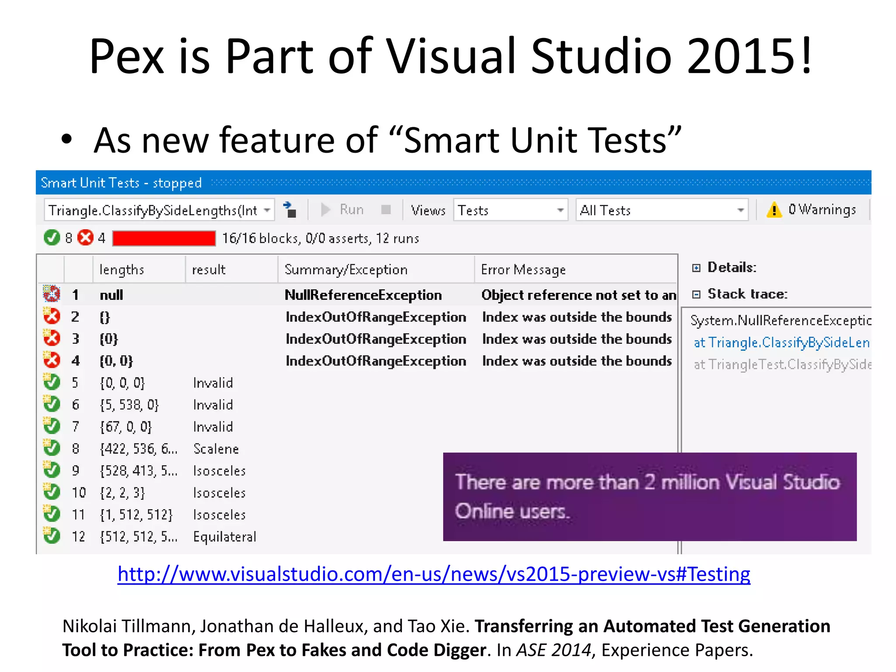Click the purple Visual Studio Online users banner
Screen dimensions: 896x672
coord(650,497)
